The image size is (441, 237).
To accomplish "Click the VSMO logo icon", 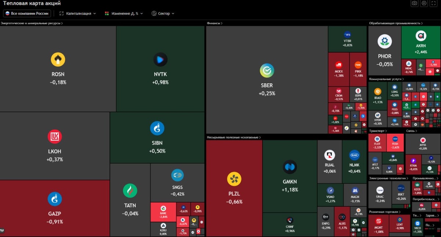I will tap(330, 191).
